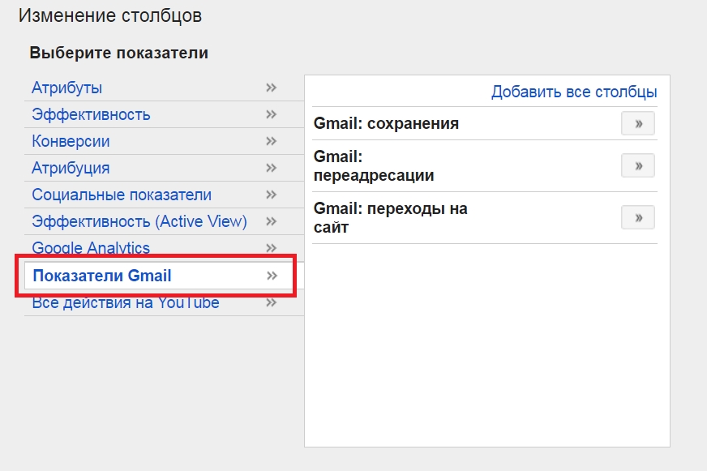707x471 pixels.
Task: Open the Атрибуты metrics category
Action: pos(67,88)
